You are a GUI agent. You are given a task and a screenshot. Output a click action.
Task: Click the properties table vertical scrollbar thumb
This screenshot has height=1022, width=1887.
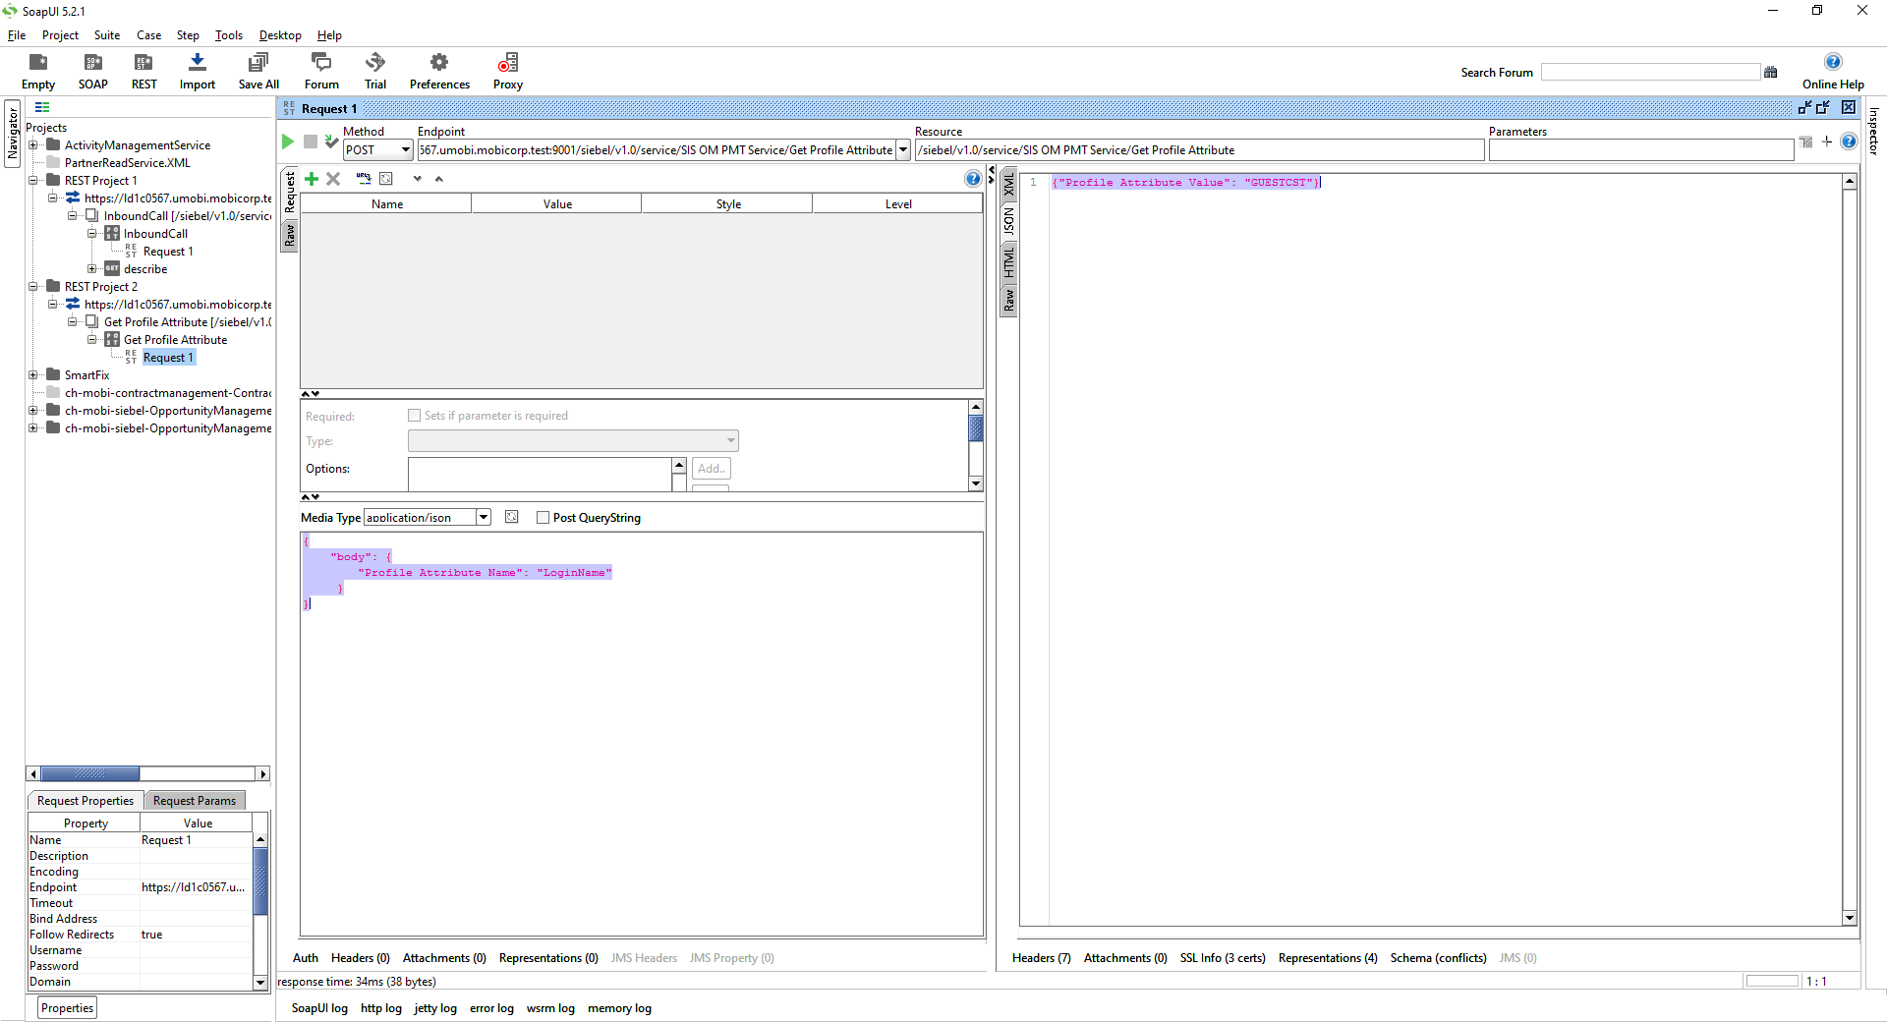tap(260, 881)
